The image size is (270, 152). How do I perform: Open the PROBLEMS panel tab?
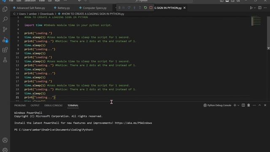[x=20, y=105]
